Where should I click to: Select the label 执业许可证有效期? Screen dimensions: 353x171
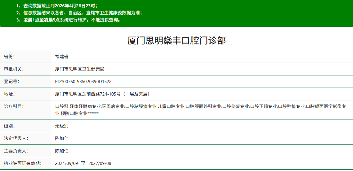point(22,163)
